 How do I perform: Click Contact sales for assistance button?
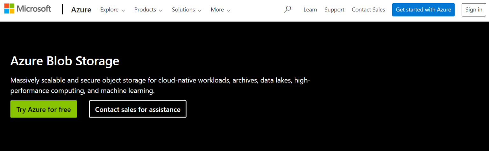[138, 109]
